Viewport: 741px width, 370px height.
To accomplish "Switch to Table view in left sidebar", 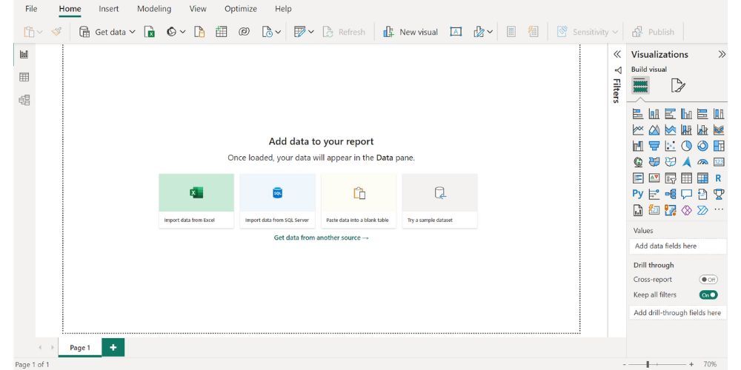I will point(24,77).
